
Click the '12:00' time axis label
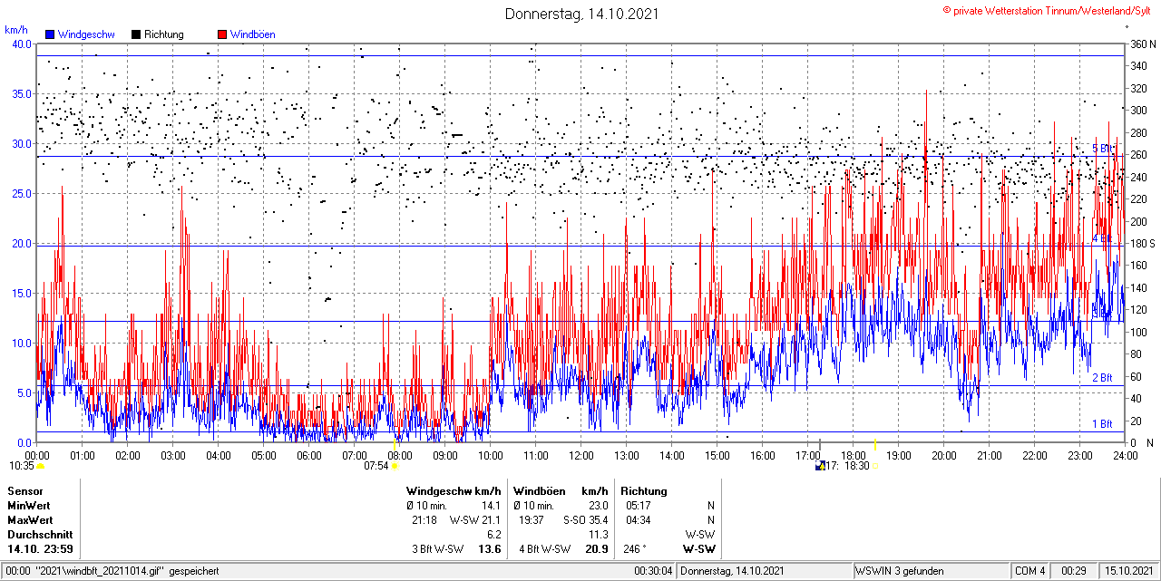click(x=580, y=455)
